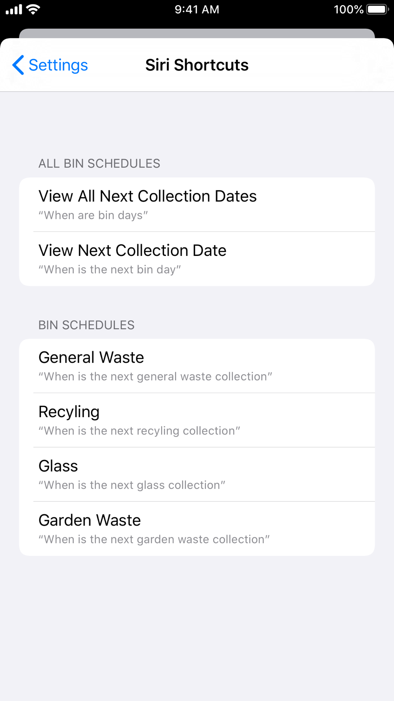
Task: Tap the Bin Schedules section header
Action: (86, 325)
